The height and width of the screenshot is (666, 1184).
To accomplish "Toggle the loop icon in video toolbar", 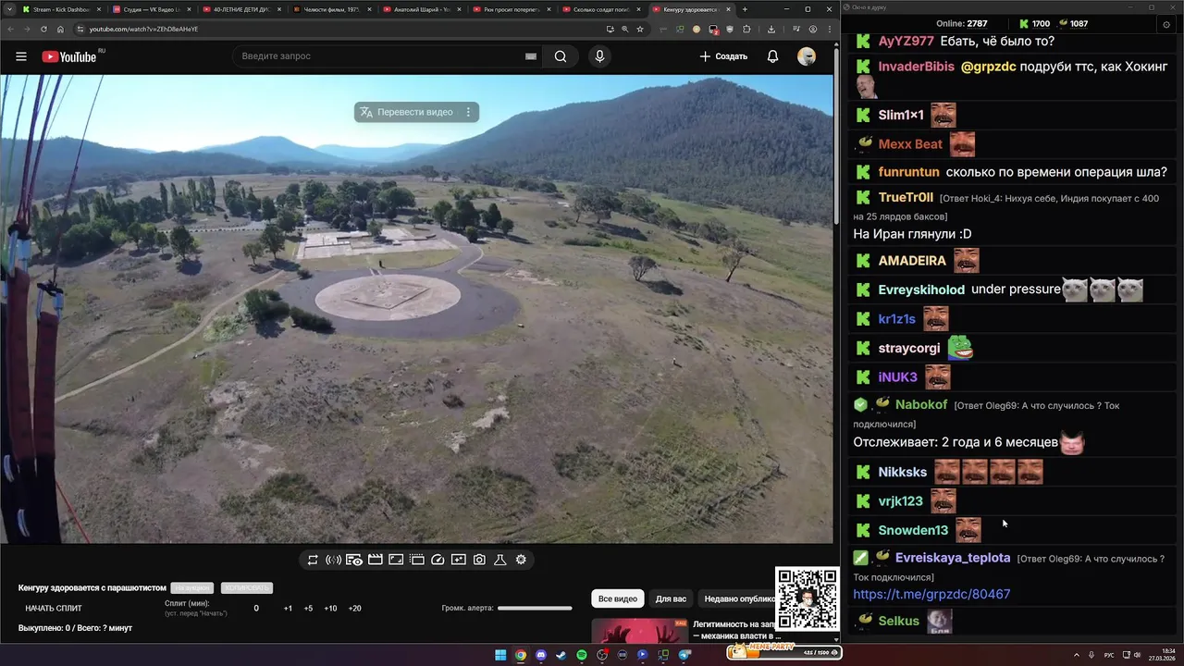I will (313, 560).
